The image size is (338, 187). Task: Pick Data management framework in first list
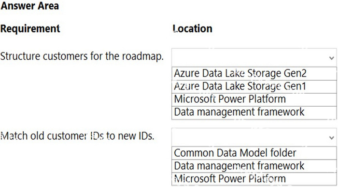(x=254, y=112)
